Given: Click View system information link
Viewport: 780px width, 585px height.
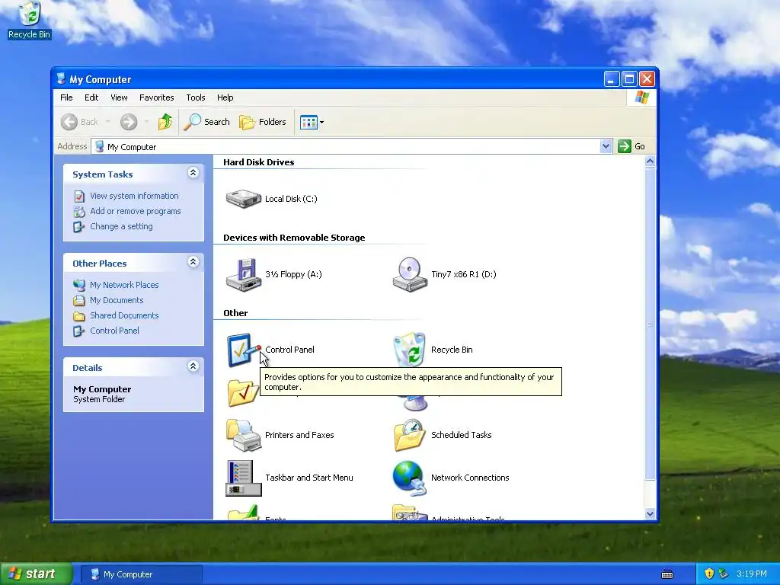Looking at the screenshot, I should click(134, 196).
